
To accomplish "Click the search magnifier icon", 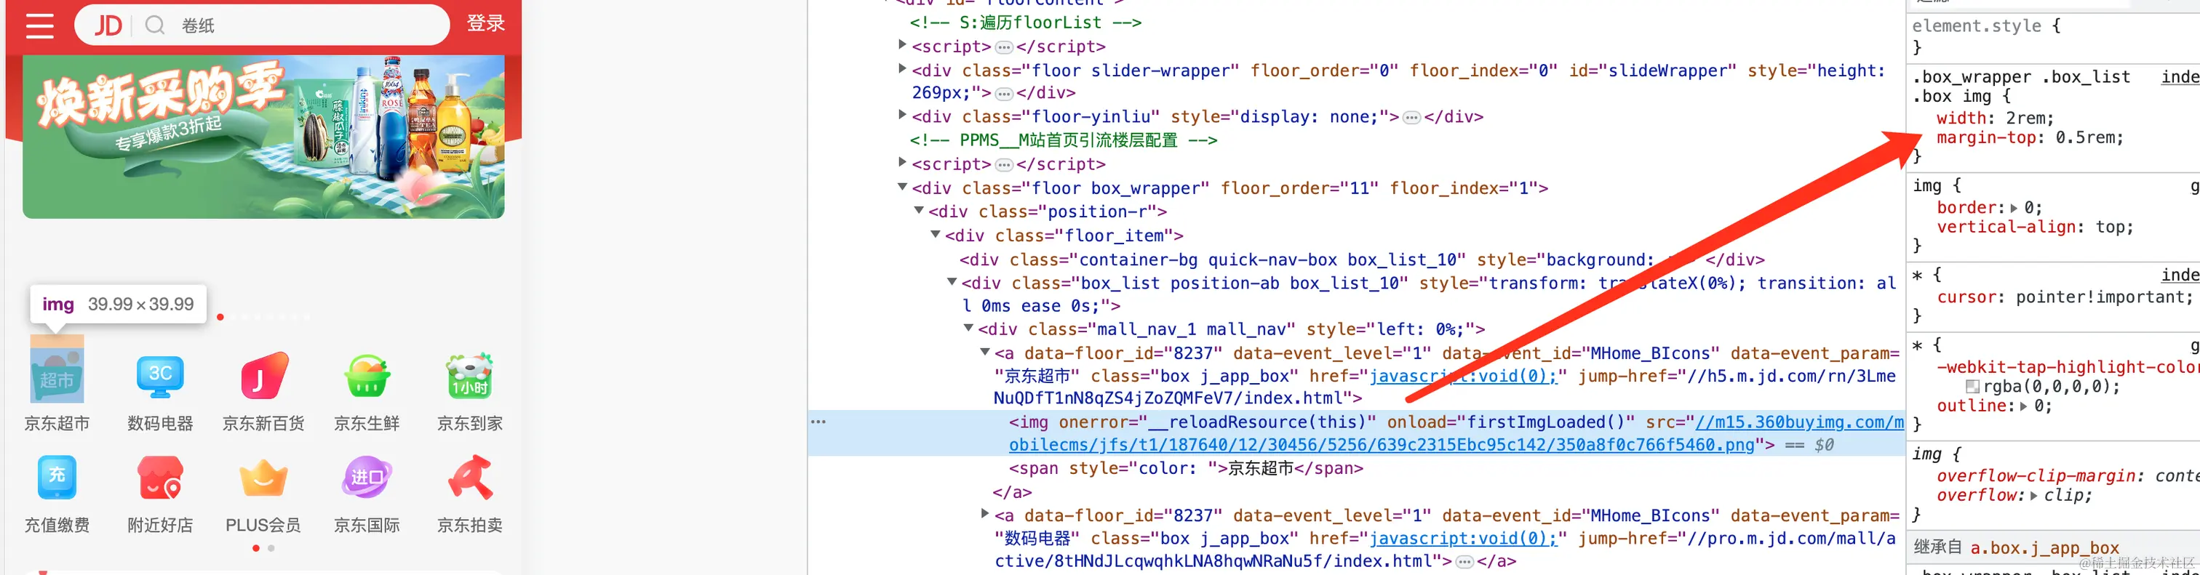I will (154, 25).
